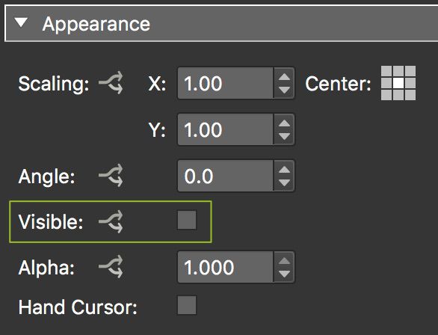Click the Scaling logic bridge icon
Screen dimensions: 438x335
coord(111,83)
